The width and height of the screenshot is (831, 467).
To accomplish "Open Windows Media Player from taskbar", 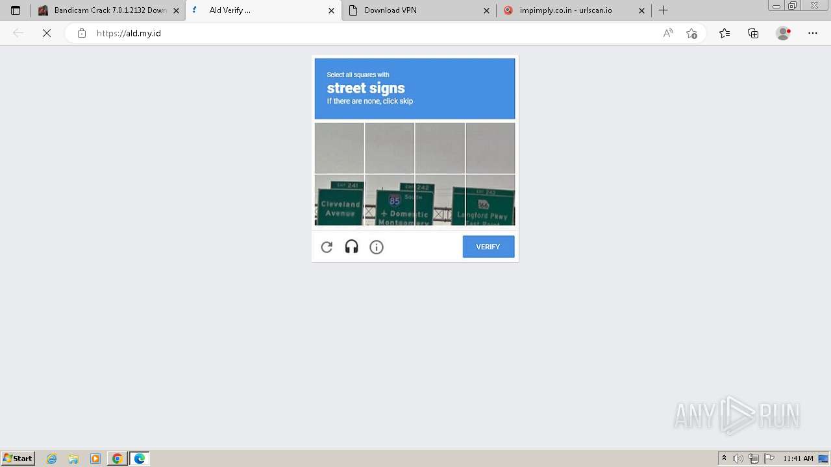I will click(95, 459).
